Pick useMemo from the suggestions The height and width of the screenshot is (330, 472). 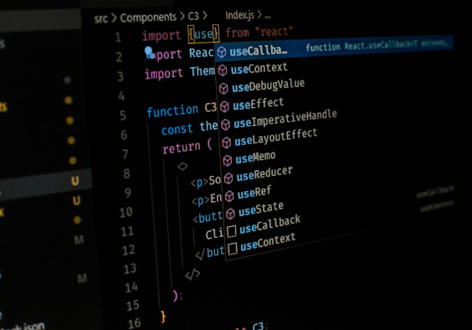[255, 157]
